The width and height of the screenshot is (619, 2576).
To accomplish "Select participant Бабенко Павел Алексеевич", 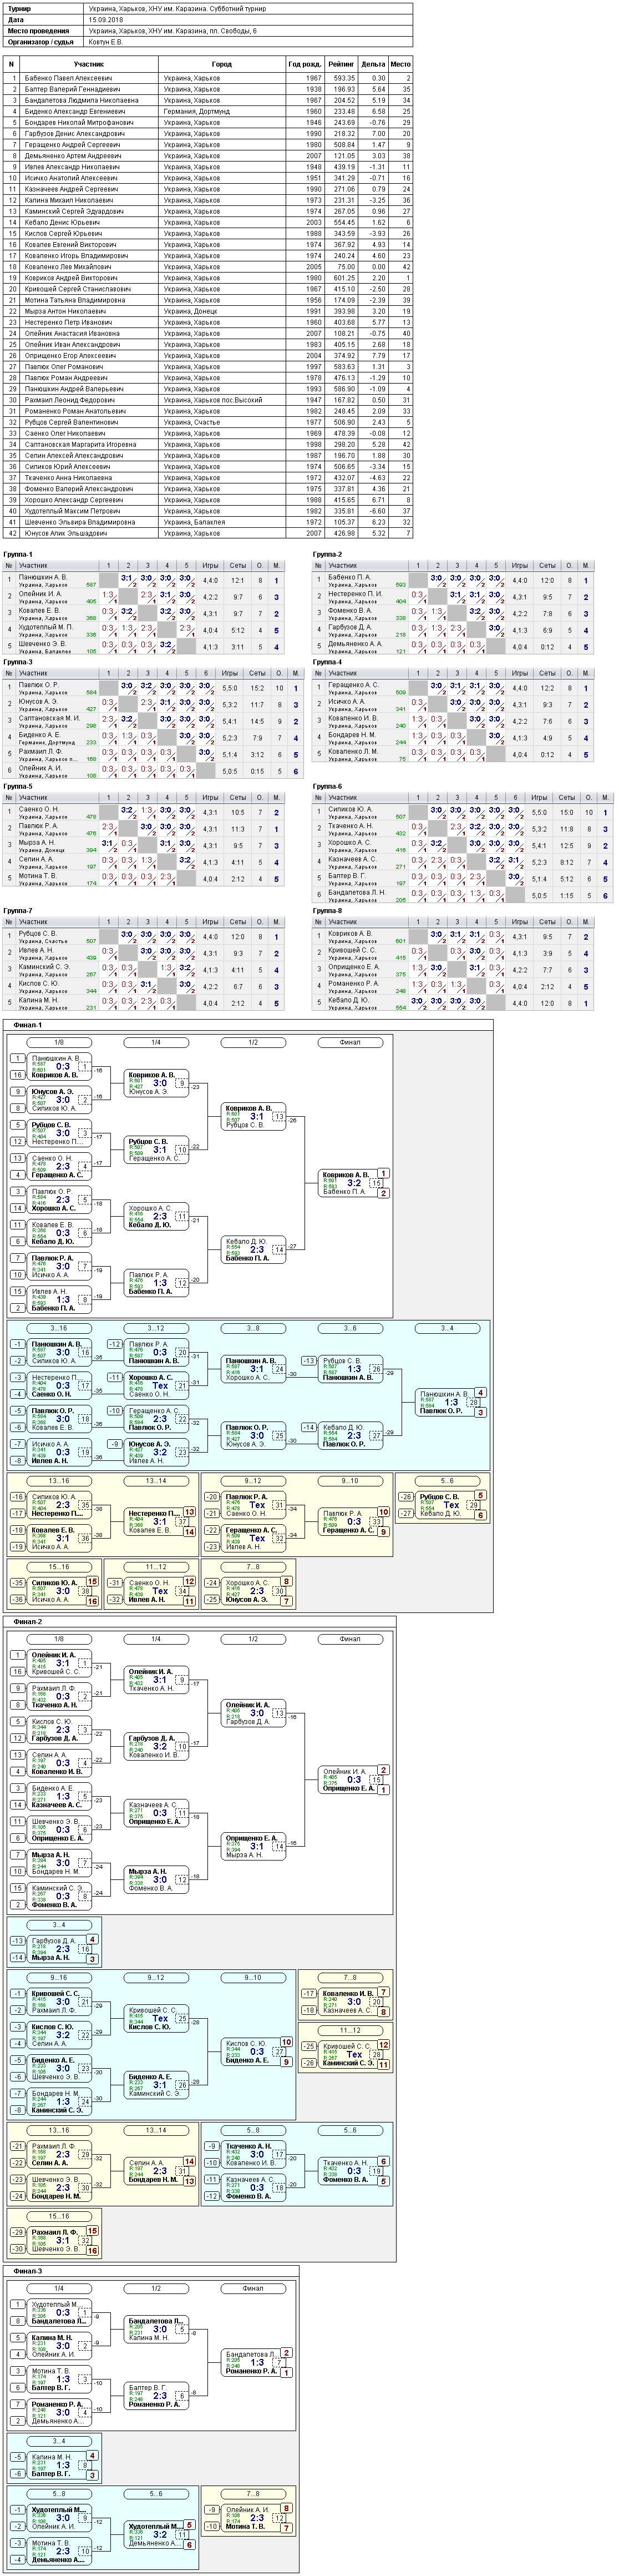I will (x=68, y=78).
